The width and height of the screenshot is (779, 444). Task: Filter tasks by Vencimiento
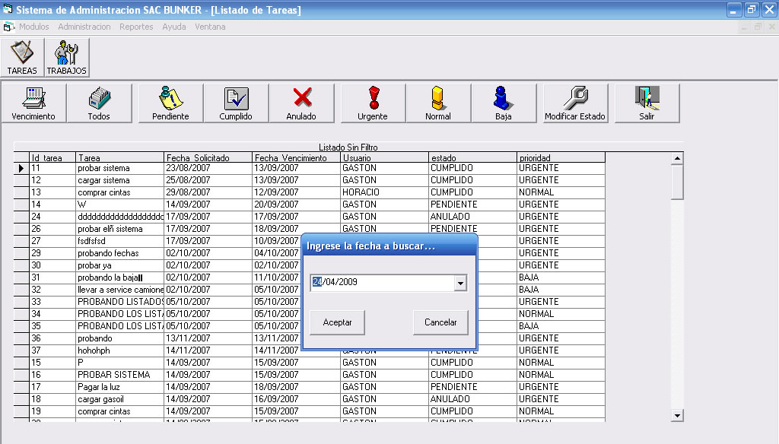(33, 103)
